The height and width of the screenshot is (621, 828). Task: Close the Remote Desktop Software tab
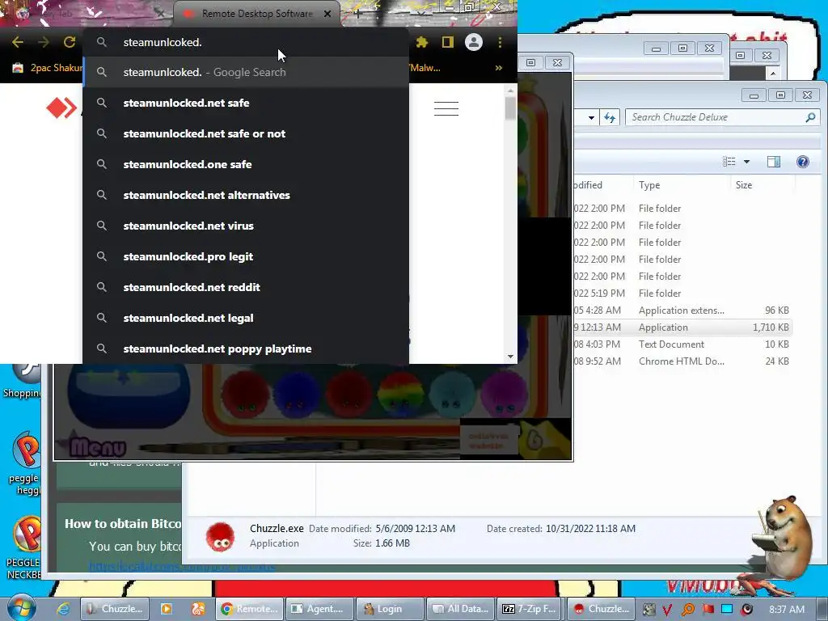[x=327, y=14]
